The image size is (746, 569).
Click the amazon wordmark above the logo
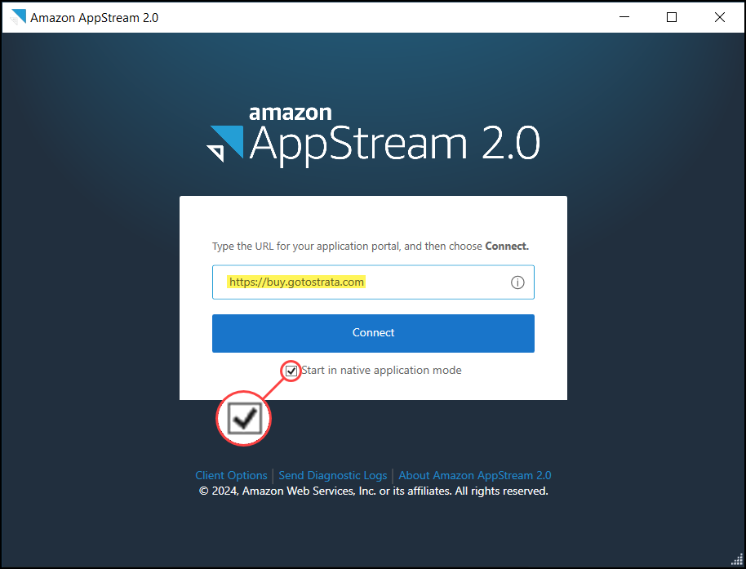point(291,113)
